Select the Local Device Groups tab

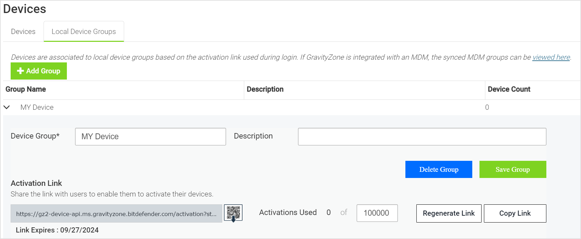(84, 32)
